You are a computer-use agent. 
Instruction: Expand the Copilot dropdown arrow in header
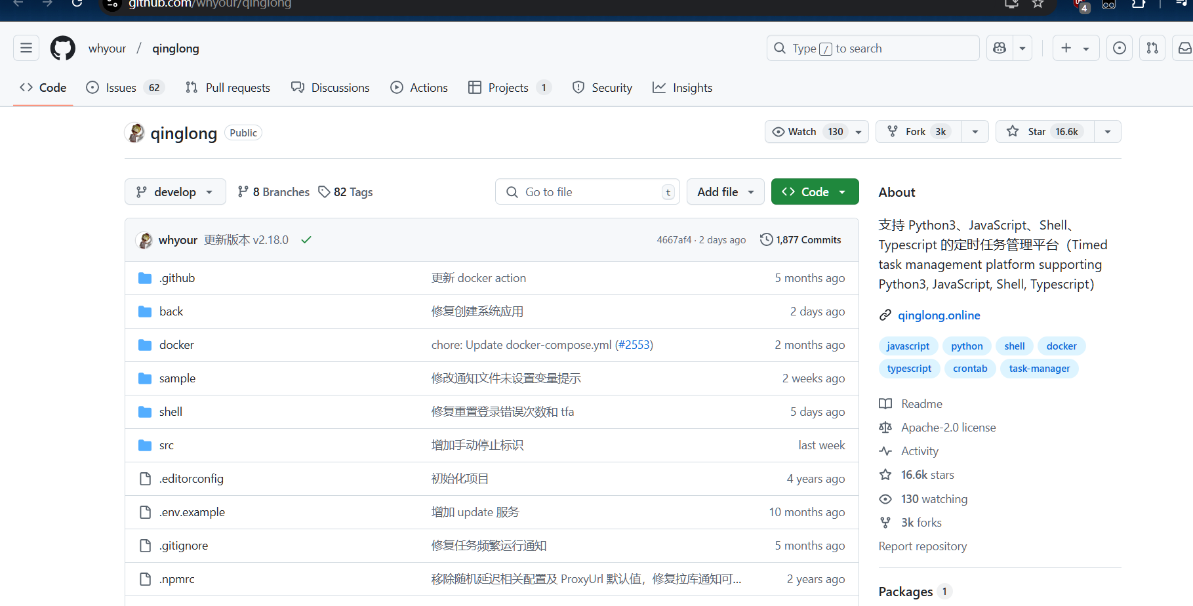[x=1022, y=48]
